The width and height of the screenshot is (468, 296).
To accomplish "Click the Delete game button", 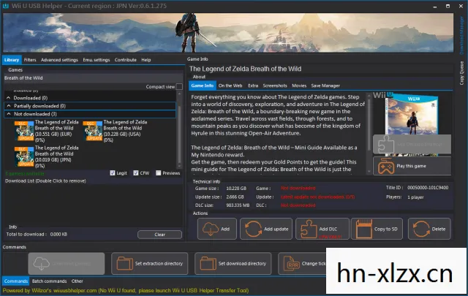I will (429, 229).
